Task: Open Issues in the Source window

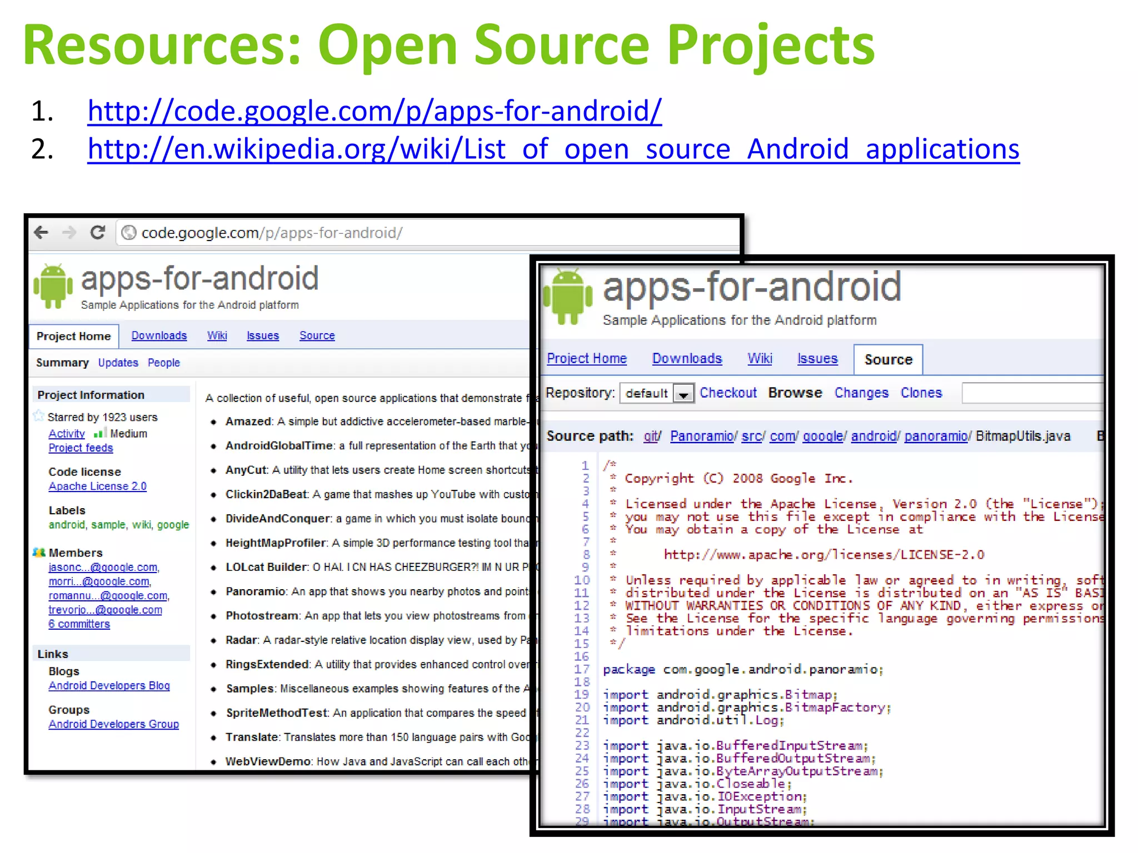Action: click(817, 359)
